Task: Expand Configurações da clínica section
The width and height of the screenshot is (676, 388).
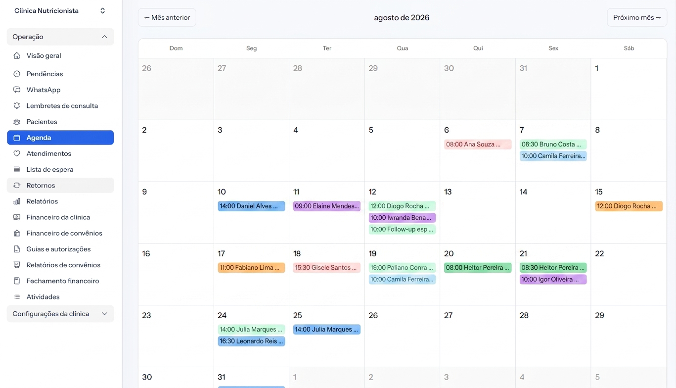Action: (x=60, y=314)
